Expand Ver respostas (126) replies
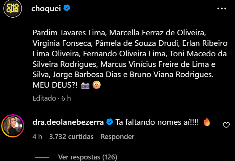 (x=88, y=157)
